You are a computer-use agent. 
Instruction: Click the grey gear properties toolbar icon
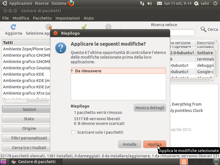click(108, 26)
